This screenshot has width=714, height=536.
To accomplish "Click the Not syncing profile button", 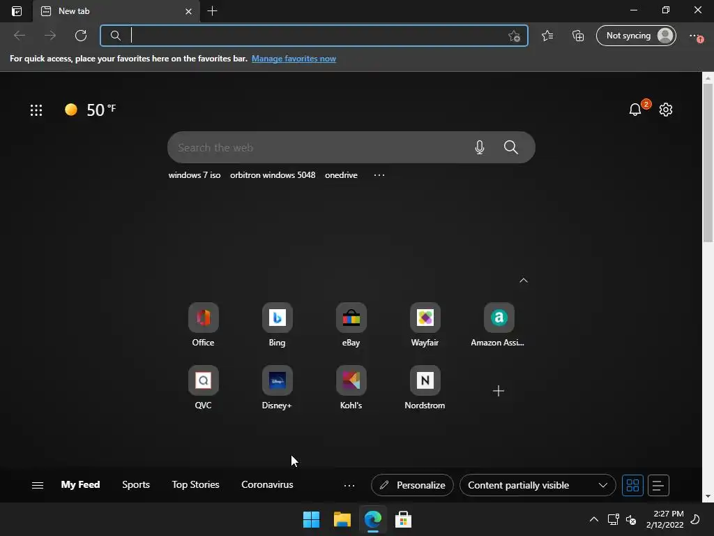I will click(636, 36).
